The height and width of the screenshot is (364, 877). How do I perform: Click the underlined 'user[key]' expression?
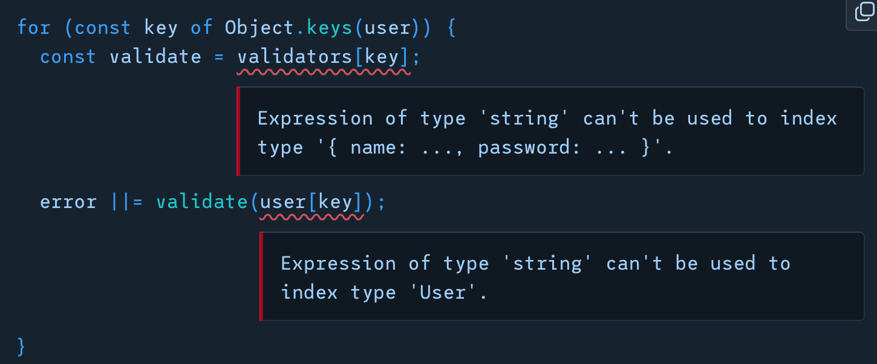click(311, 201)
